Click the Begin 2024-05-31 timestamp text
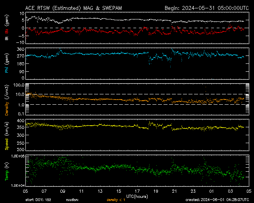 [x=206, y=8]
